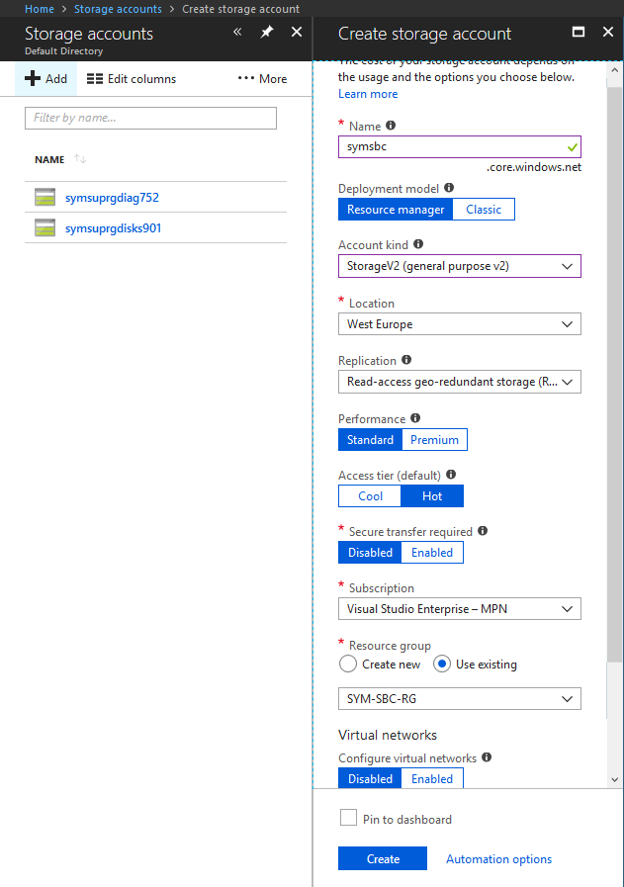Click storage icon beside symsuprgdiag752
Viewport: 624px width, 887px height.
(x=45, y=197)
